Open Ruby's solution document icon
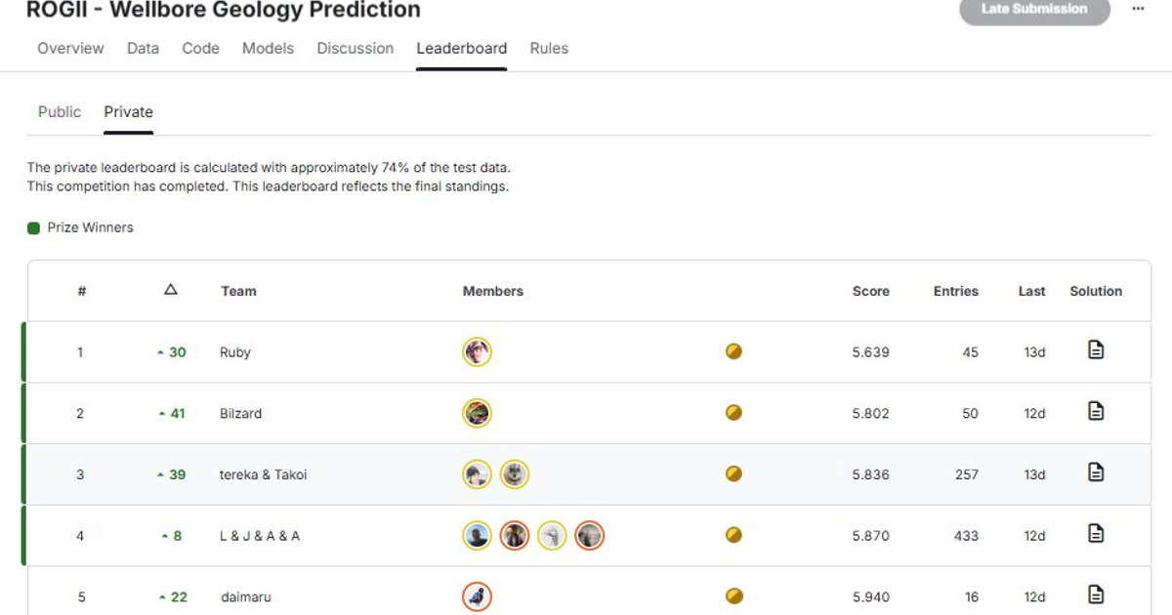The image size is (1172, 615). click(x=1096, y=349)
